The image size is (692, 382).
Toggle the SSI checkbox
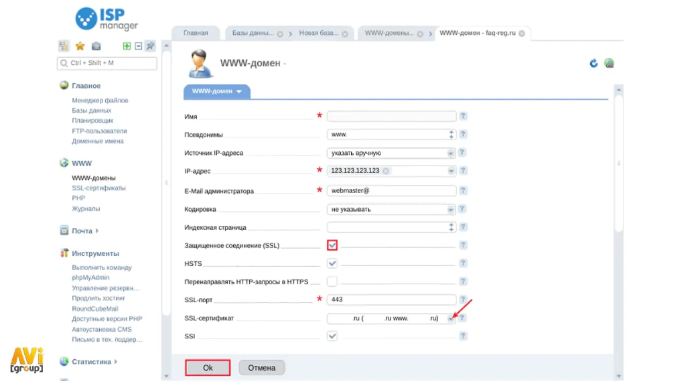click(332, 336)
